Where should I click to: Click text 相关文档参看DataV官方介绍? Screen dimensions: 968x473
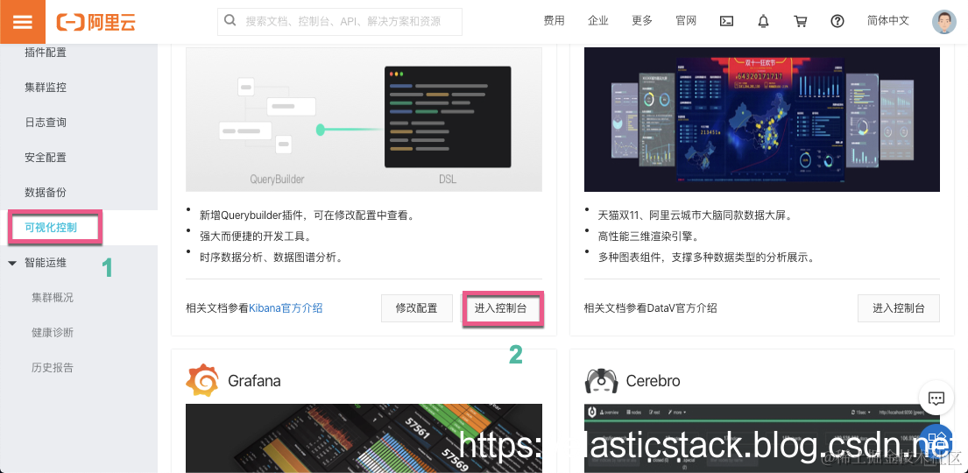(x=651, y=308)
